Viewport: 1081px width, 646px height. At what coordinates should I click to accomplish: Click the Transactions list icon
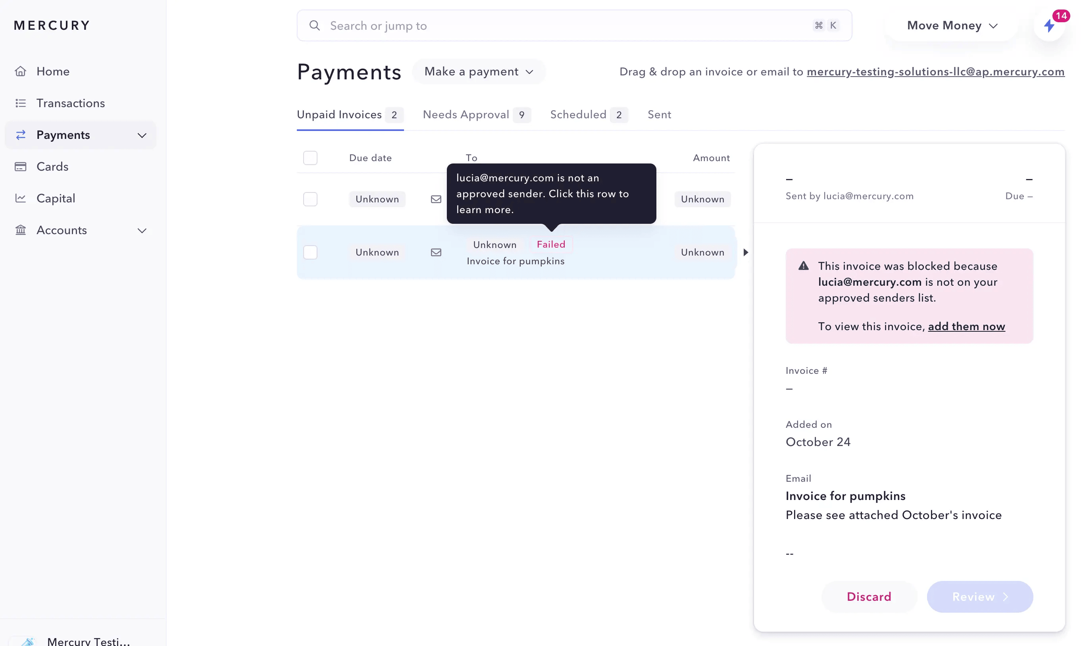(x=21, y=103)
